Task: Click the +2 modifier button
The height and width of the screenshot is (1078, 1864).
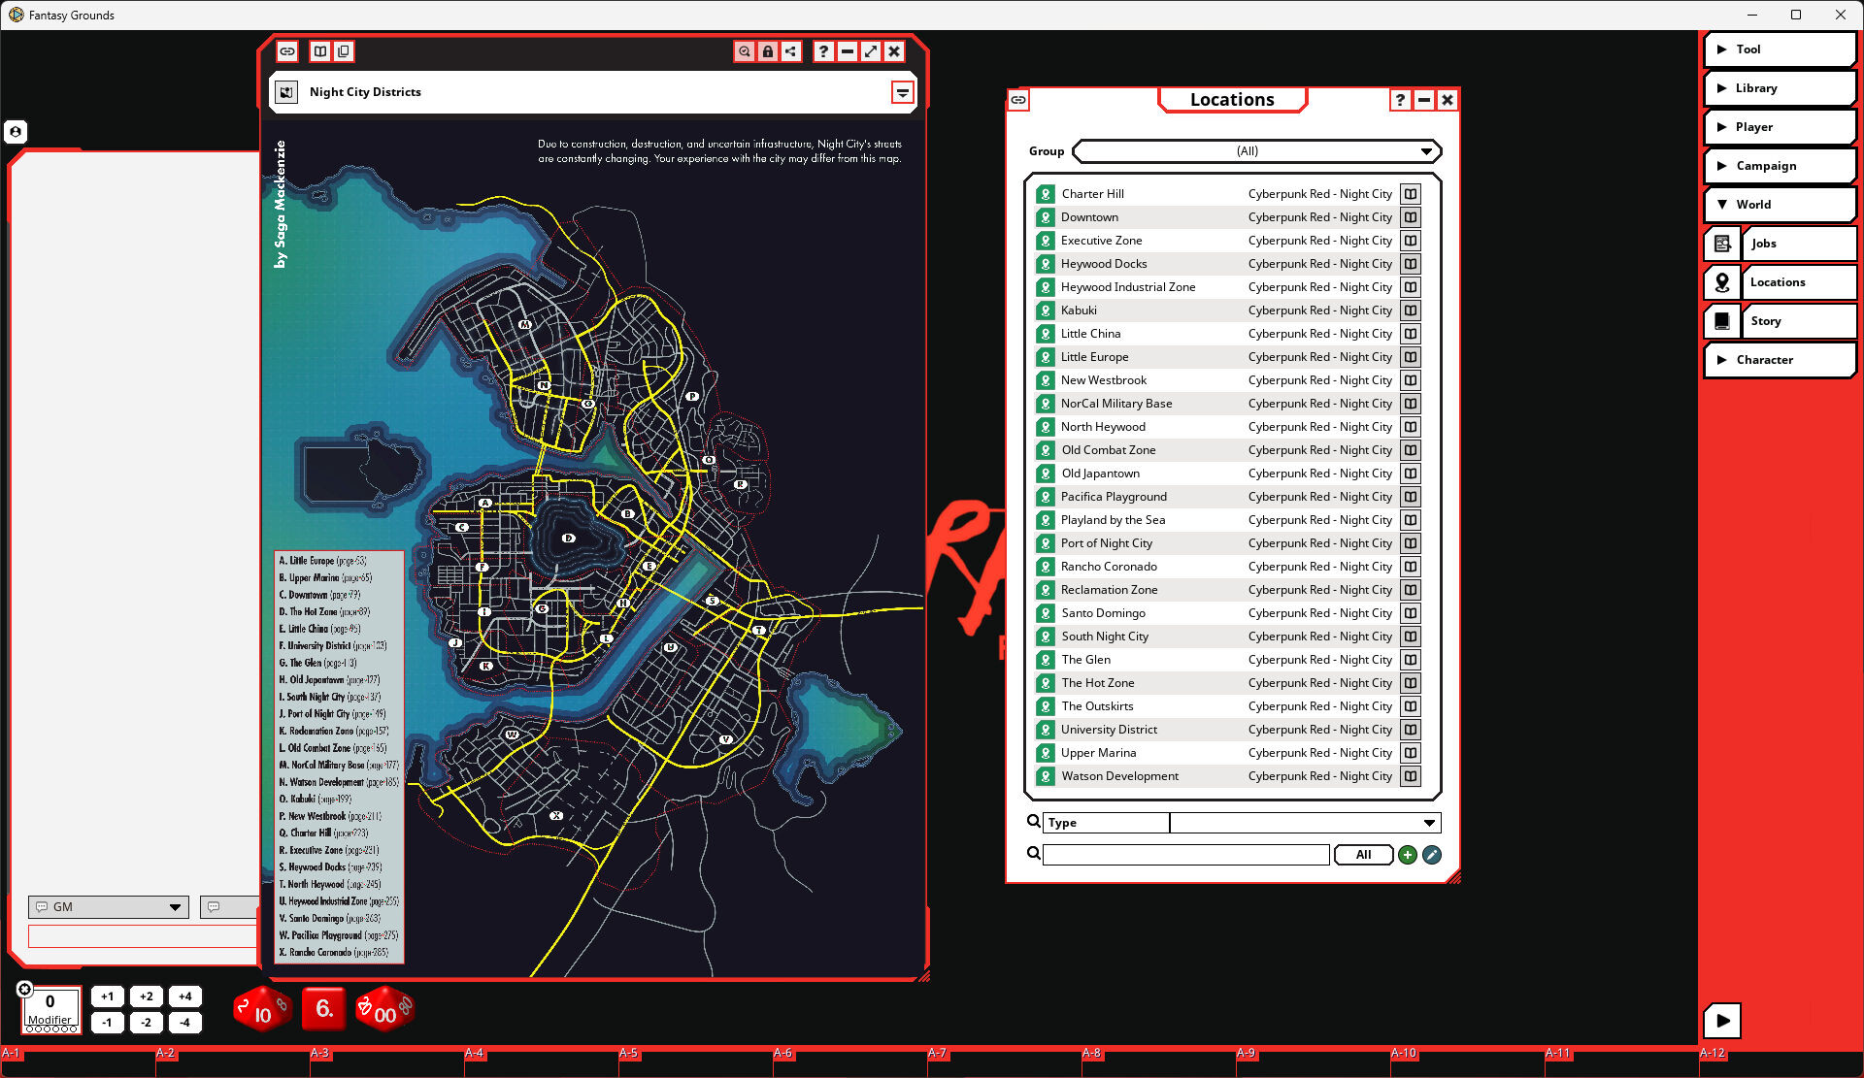Action: click(146, 996)
